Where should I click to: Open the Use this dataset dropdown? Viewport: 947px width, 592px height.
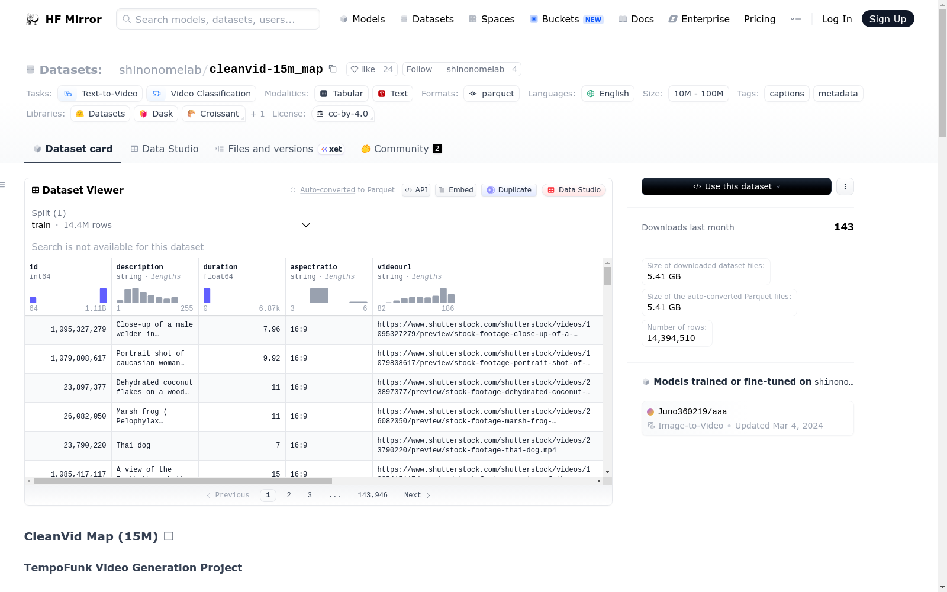tap(736, 186)
